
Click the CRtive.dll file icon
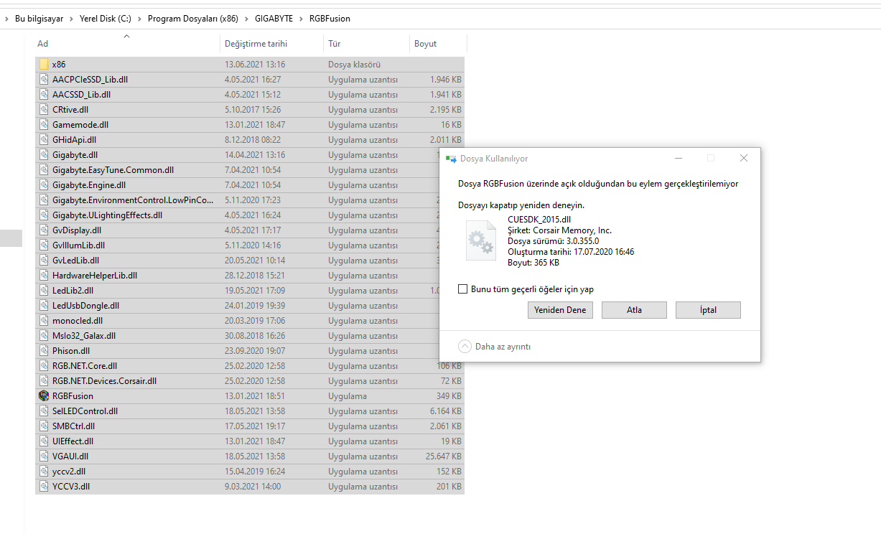44,110
